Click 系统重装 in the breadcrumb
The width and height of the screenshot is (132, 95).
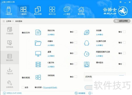(x=19, y=21)
